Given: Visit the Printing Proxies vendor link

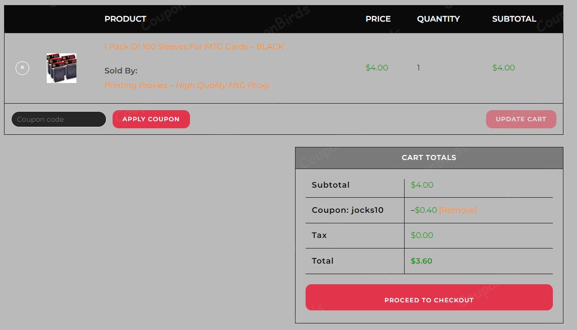Looking at the screenshot, I should pos(187,86).
